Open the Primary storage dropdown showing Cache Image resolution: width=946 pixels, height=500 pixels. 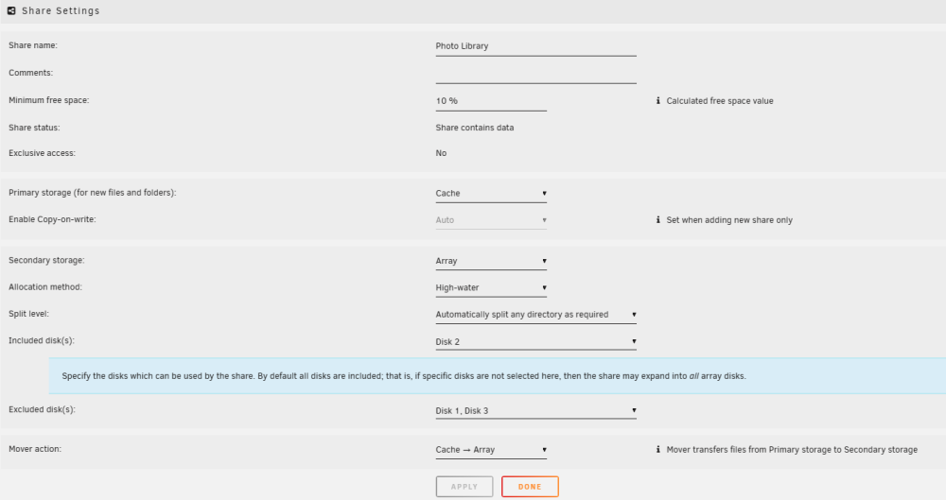click(x=491, y=194)
